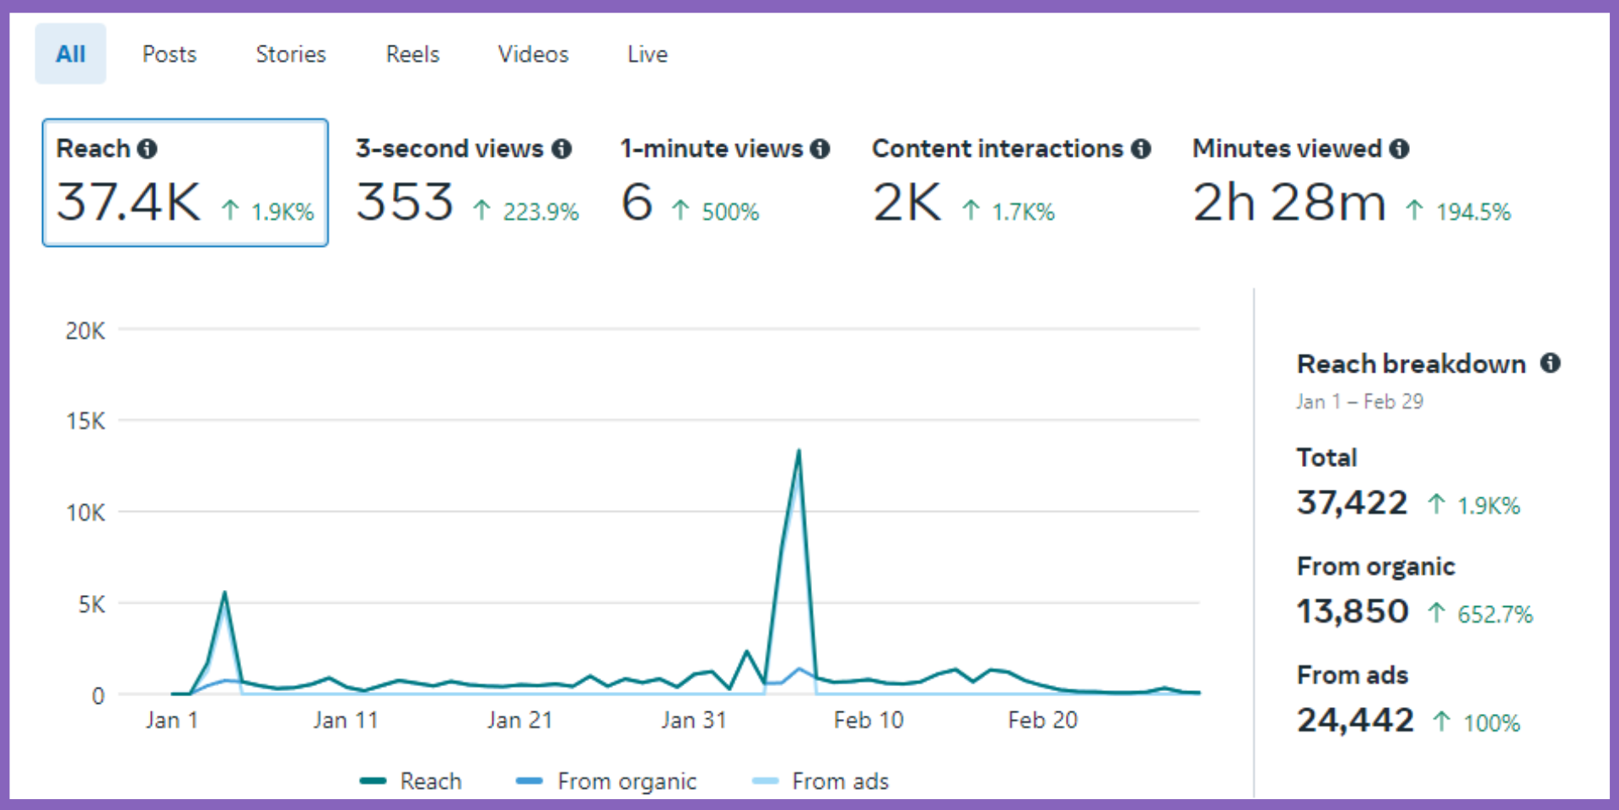Click the Feb 20 axis label

[x=1043, y=721]
